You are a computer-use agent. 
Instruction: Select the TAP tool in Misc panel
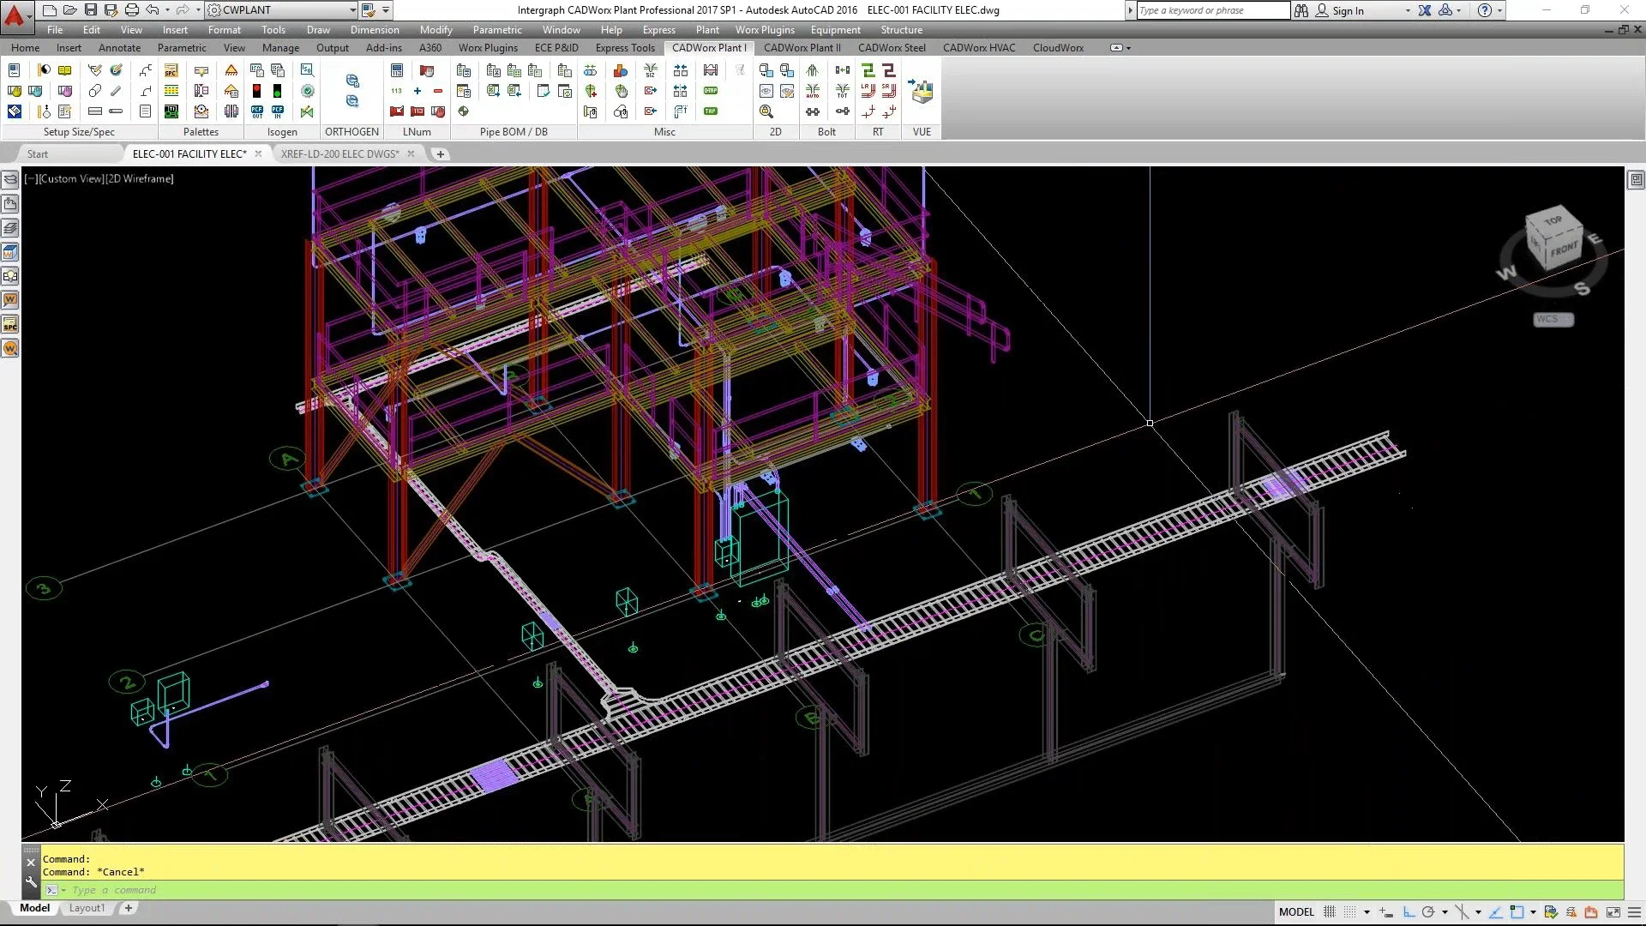pos(709,111)
